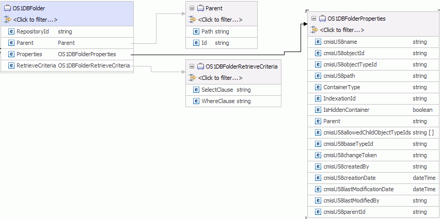This screenshot has width=440, height=219.
Task: Collapse the Parent type box
Action: coord(192,8)
